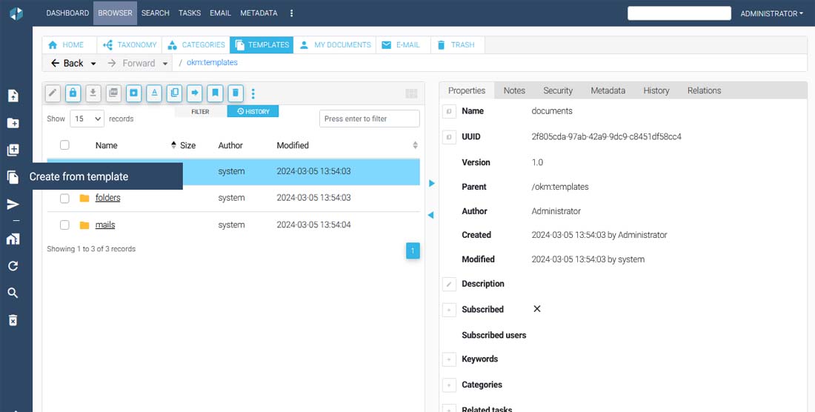This screenshot has height=412, width=815.
Task: Open the mails folder link
Action: (x=105, y=225)
